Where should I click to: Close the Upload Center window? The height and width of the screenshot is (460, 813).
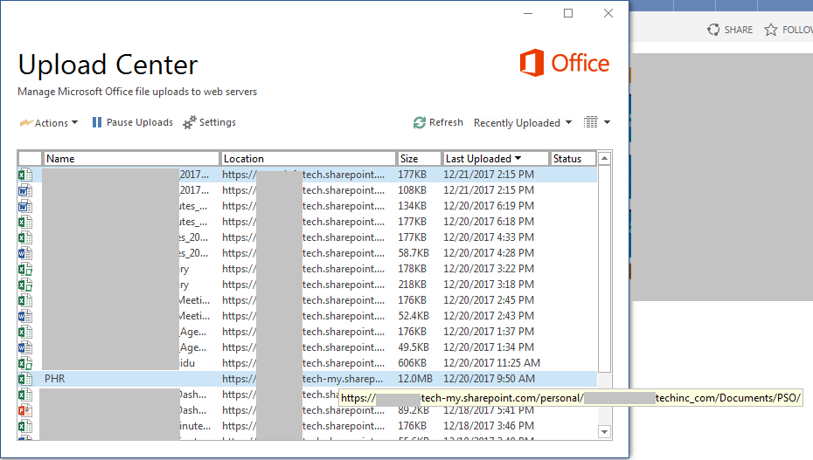(x=608, y=13)
